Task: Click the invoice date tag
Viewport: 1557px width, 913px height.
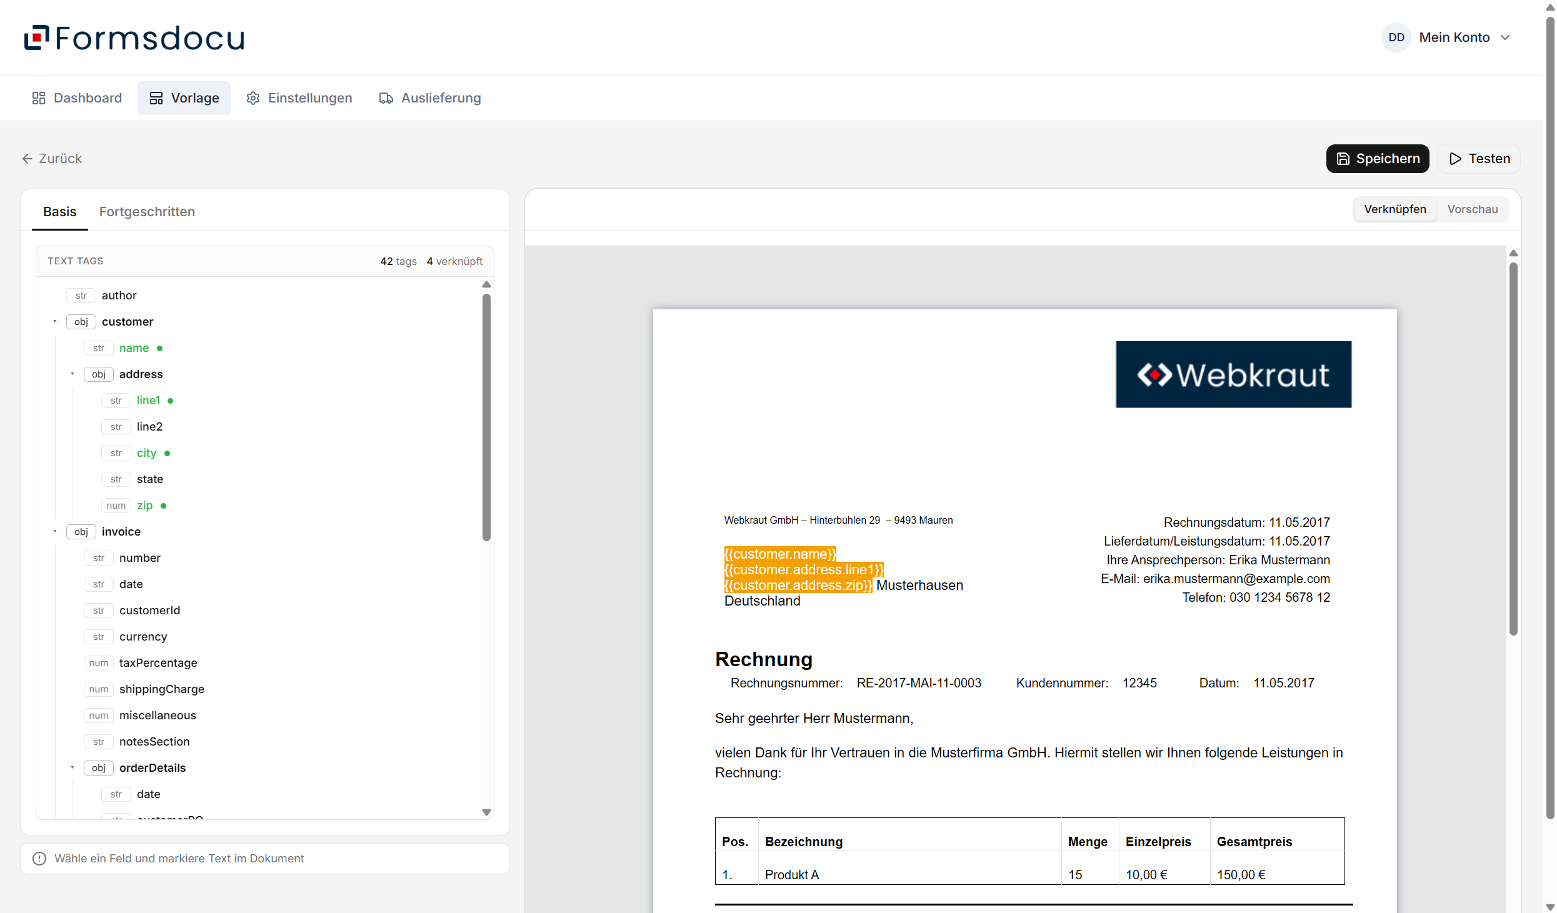Action: [x=131, y=584]
